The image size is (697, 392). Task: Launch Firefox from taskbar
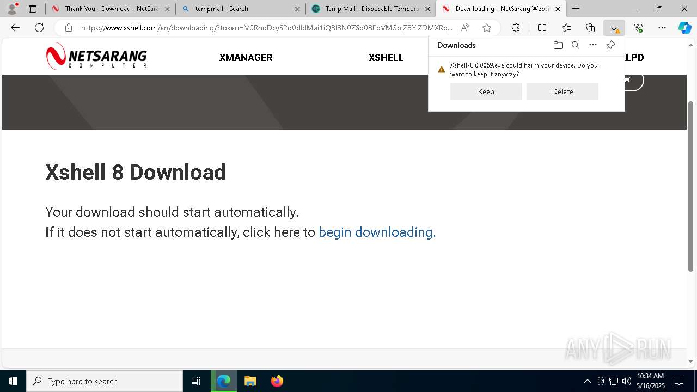pos(277,381)
